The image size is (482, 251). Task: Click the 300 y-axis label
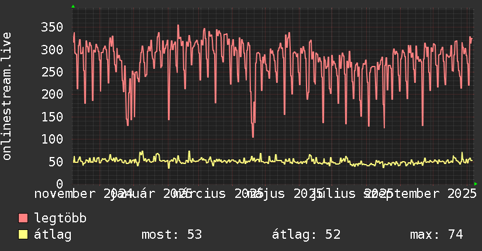52,50
